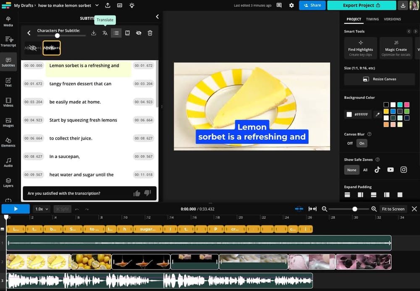Switch to the Timing tab
The height and width of the screenshot is (291, 420).
pyautogui.click(x=372, y=19)
